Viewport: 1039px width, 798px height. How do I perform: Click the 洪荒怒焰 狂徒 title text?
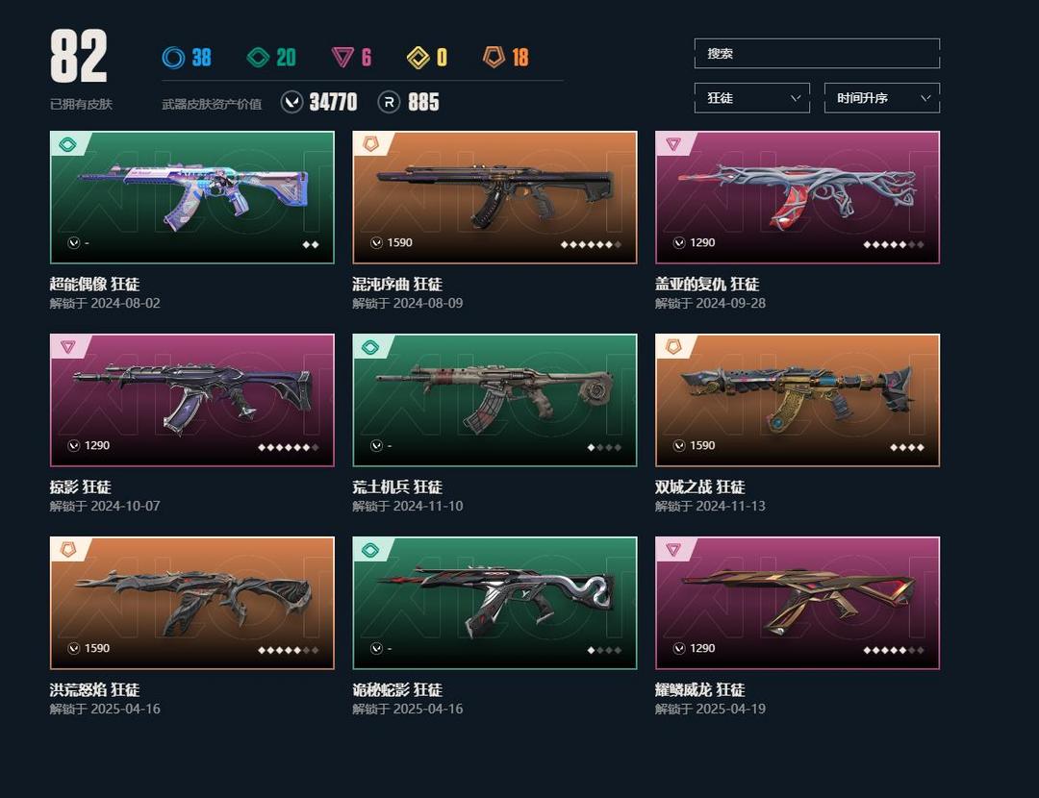pyautogui.click(x=94, y=690)
